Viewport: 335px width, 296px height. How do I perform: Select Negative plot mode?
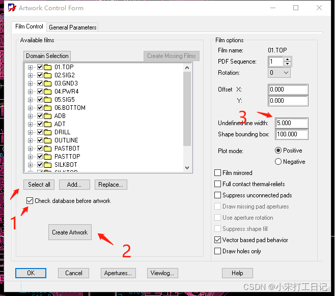tap(278, 162)
